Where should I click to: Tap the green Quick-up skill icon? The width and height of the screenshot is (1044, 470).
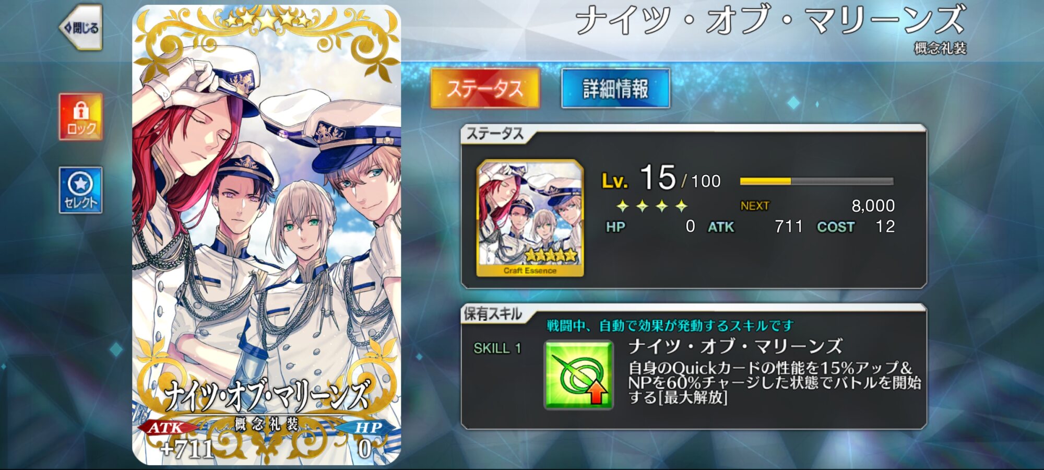(x=579, y=374)
